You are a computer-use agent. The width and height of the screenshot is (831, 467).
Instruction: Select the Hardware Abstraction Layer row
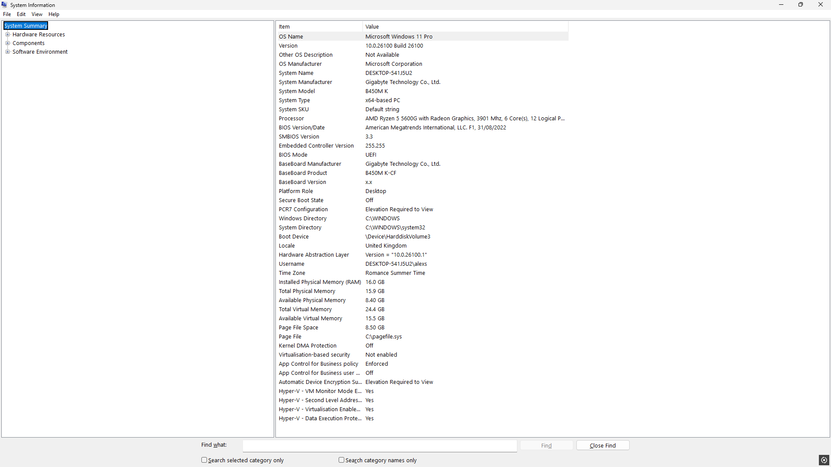(x=423, y=255)
